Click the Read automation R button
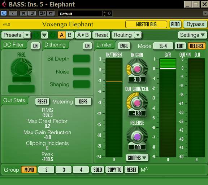The height and width of the screenshot is (185, 208). tap(23, 13)
